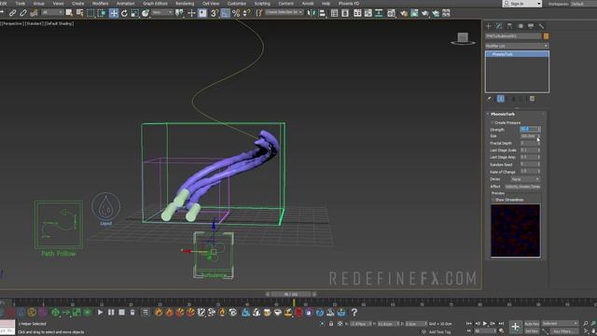Viewport: 597px width, 336px height.
Task: Click the Phoenix FD help question icon
Action: [x=354, y=313]
